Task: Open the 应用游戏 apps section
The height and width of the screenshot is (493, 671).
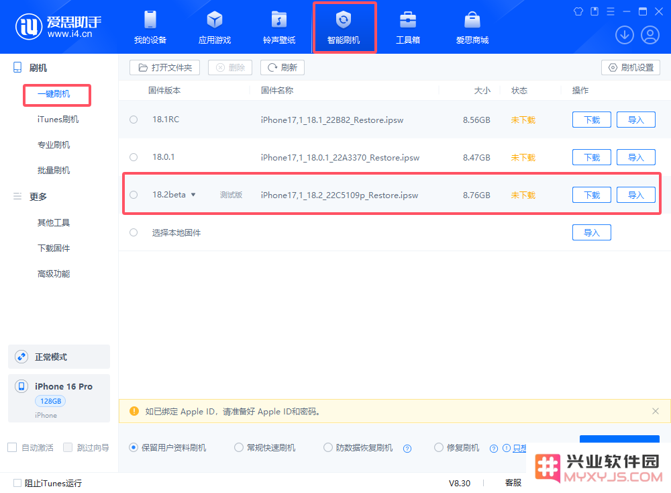Action: tap(215, 28)
